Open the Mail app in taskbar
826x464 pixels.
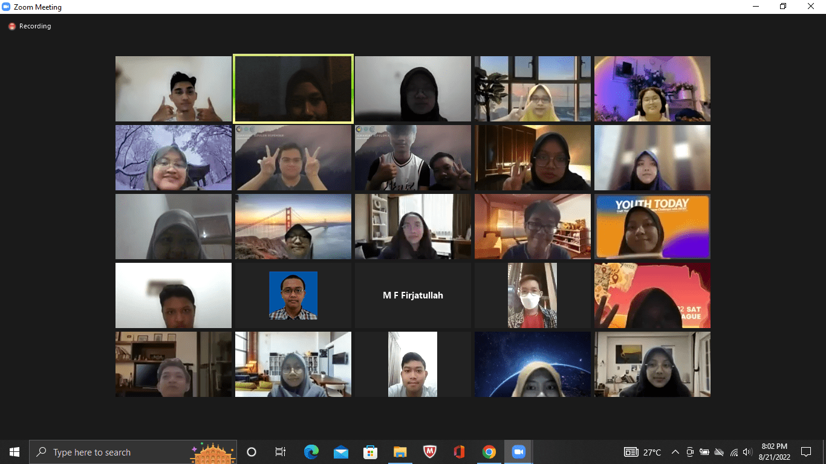pyautogui.click(x=341, y=452)
